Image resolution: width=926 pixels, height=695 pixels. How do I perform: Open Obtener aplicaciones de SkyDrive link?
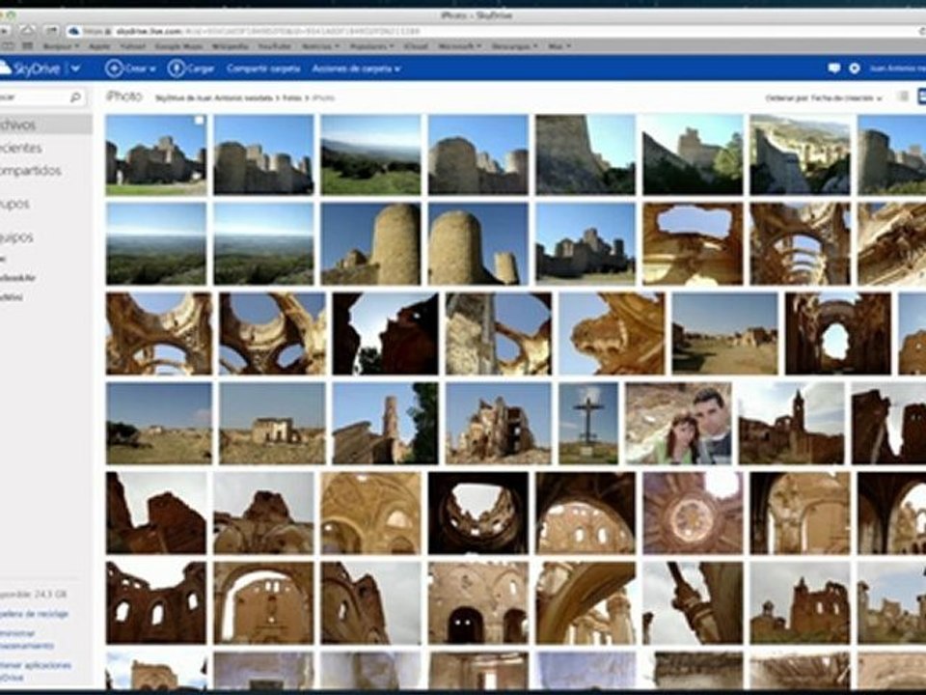pyautogui.click(x=36, y=671)
